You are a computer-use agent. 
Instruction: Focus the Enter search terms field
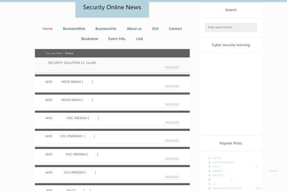tap(231, 27)
